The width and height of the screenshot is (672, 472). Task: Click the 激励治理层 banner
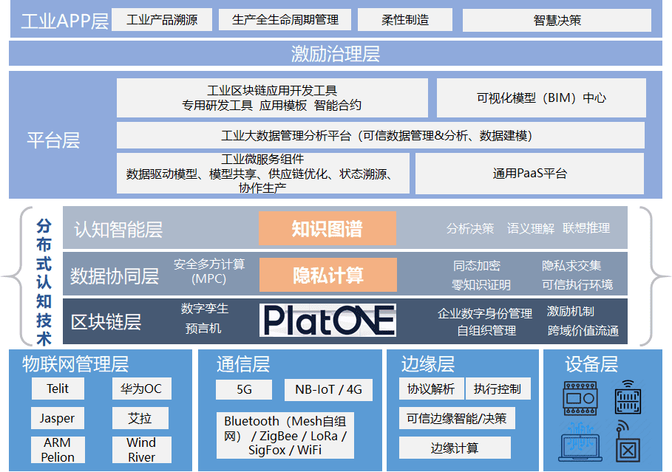click(x=334, y=52)
